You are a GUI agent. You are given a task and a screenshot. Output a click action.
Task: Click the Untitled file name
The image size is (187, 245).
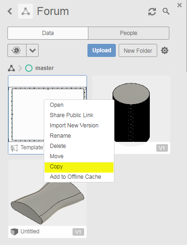[30, 231]
